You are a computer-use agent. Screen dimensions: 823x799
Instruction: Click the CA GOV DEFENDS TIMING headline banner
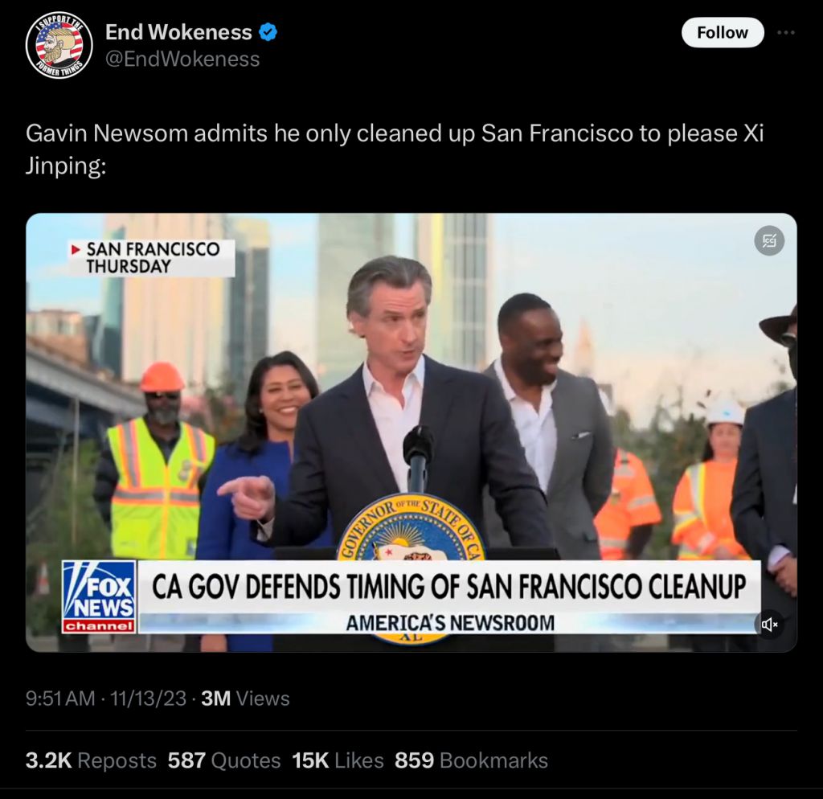(x=449, y=586)
